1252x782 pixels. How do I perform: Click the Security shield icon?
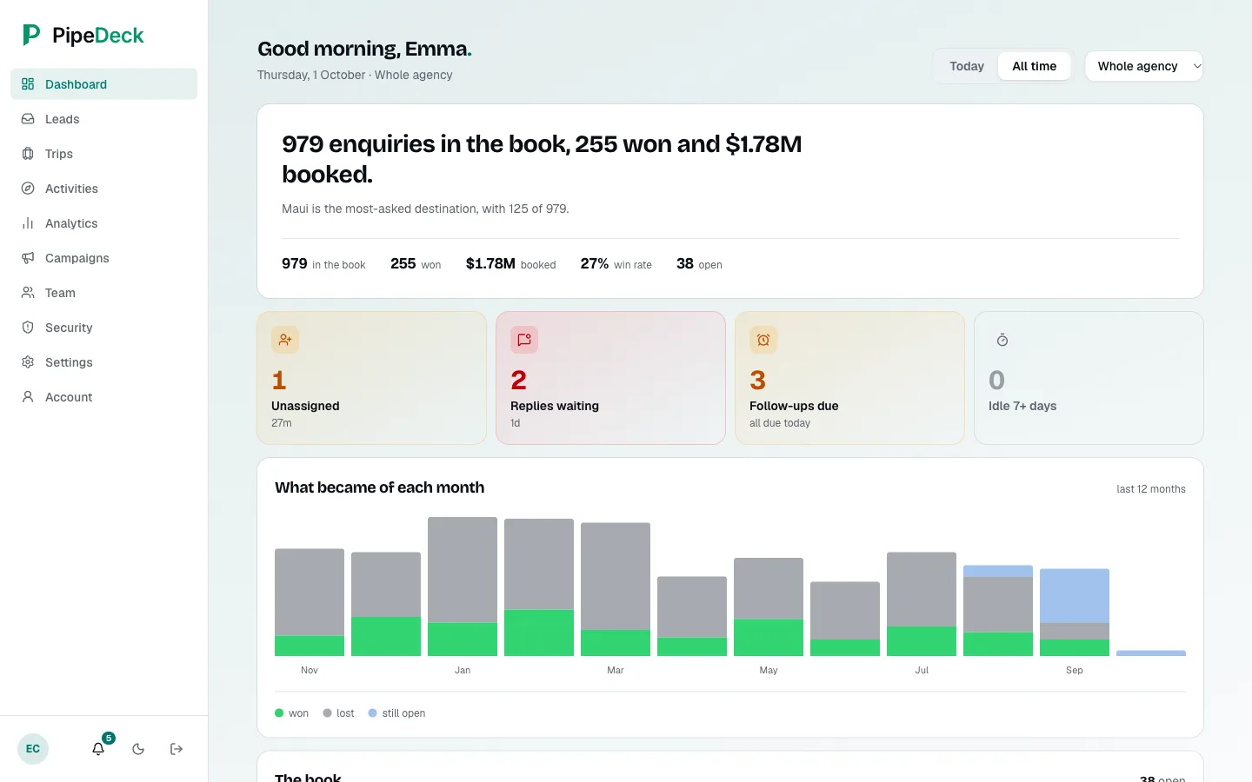click(28, 328)
